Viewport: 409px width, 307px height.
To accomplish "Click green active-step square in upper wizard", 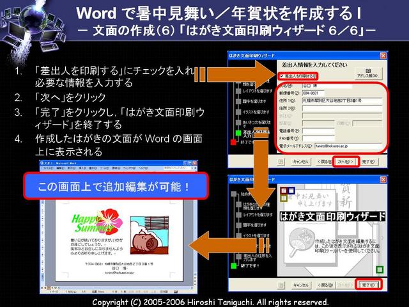I will tap(238, 133).
